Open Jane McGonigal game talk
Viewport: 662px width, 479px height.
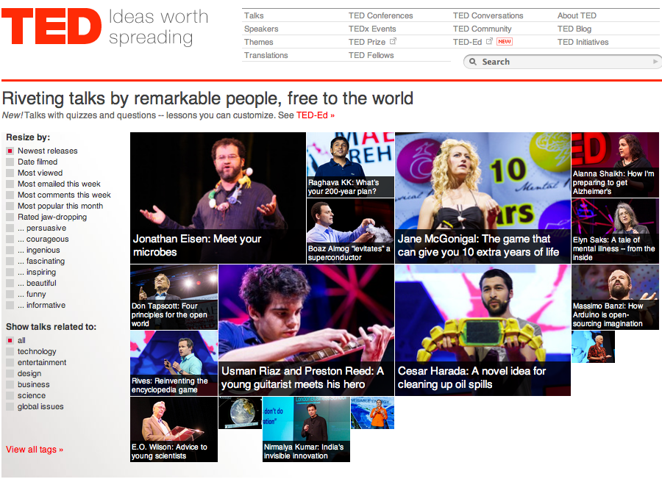(483, 198)
